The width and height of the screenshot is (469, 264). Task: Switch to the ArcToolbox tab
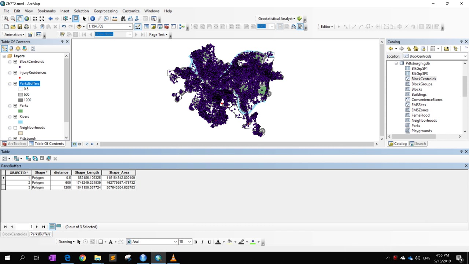[14, 144]
